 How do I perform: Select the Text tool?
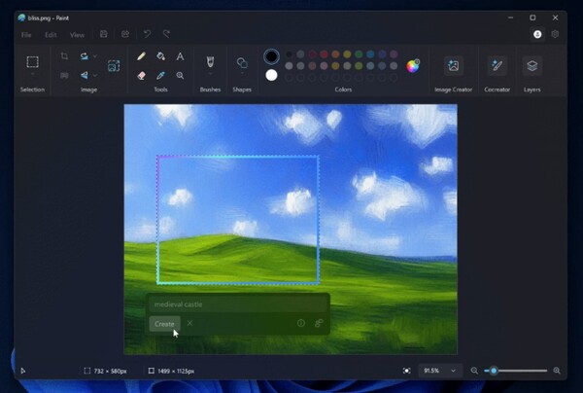(x=180, y=56)
